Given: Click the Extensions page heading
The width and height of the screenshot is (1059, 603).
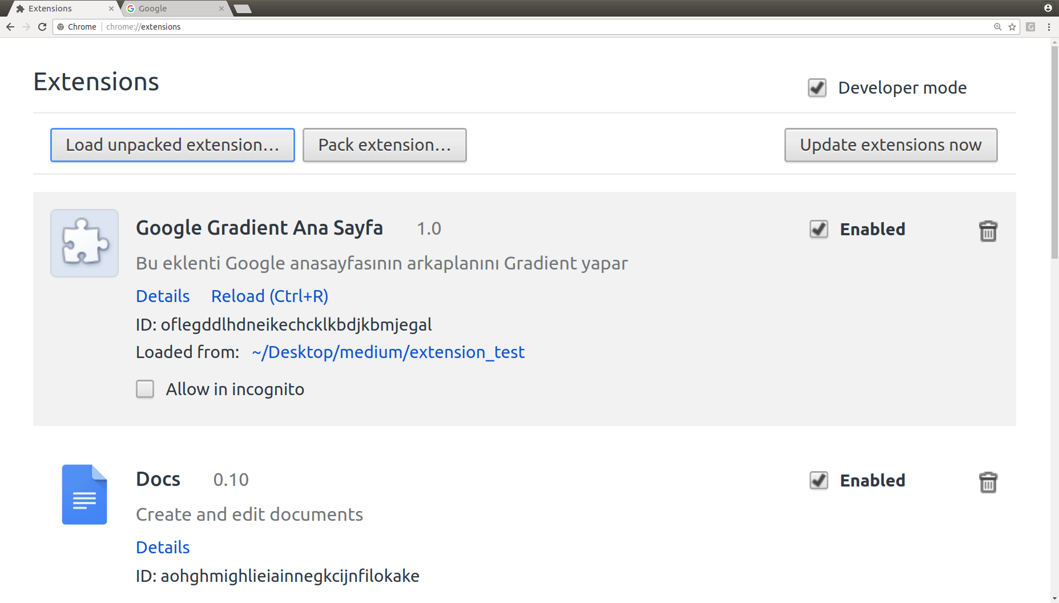Looking at the screenshot, I should 96,82.
